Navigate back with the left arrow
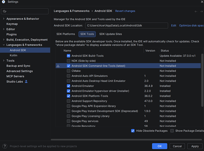 coord(196,11)
